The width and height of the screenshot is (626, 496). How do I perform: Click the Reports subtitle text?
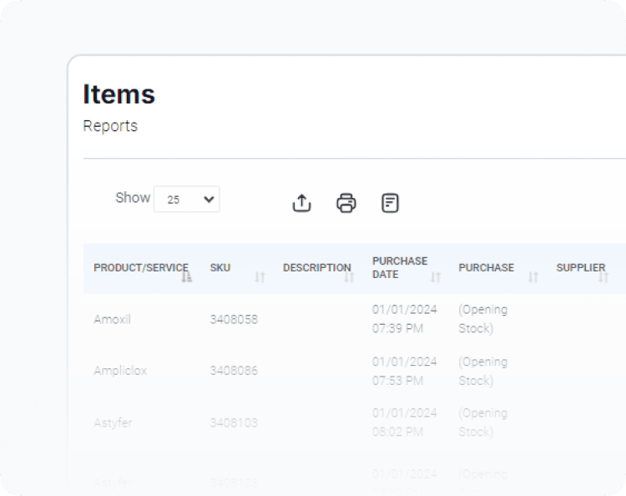click(110, 126)
